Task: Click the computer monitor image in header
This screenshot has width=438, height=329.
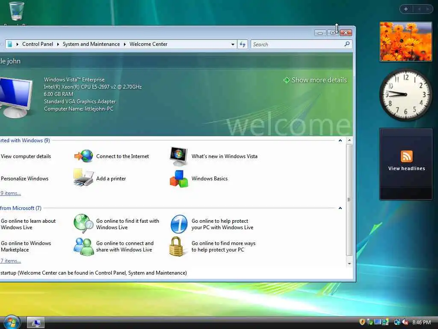Action: click(17, 97)
